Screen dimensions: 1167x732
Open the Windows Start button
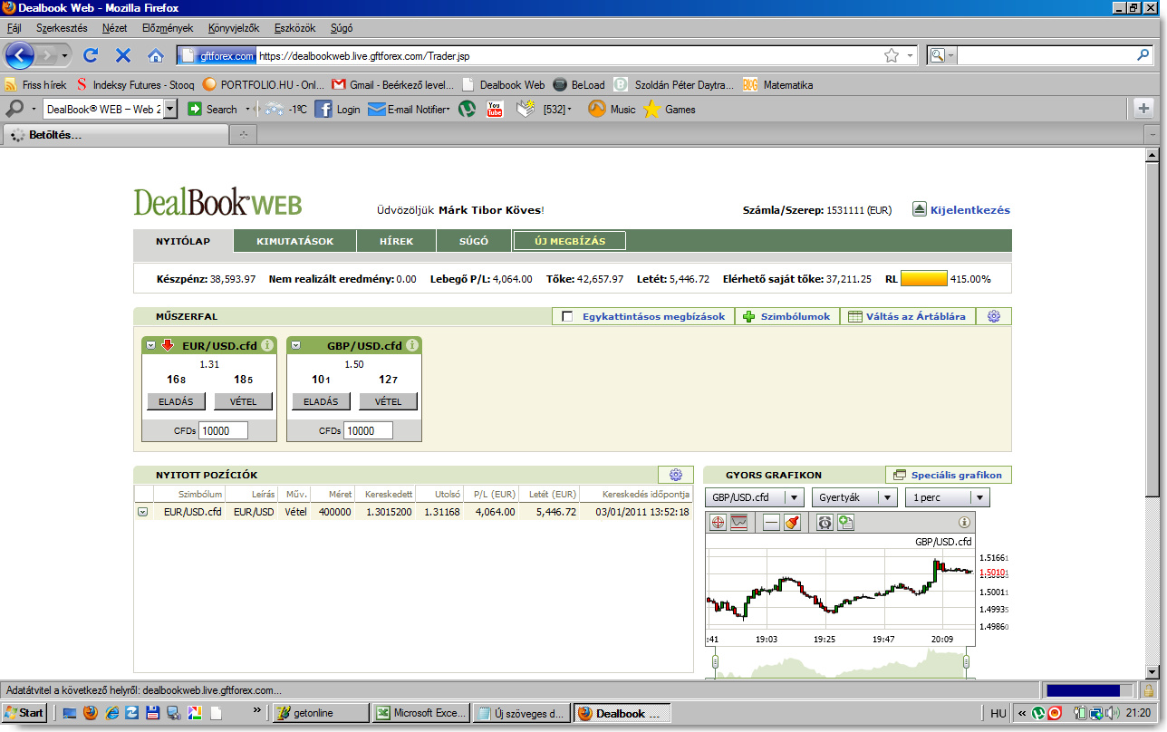24,712
